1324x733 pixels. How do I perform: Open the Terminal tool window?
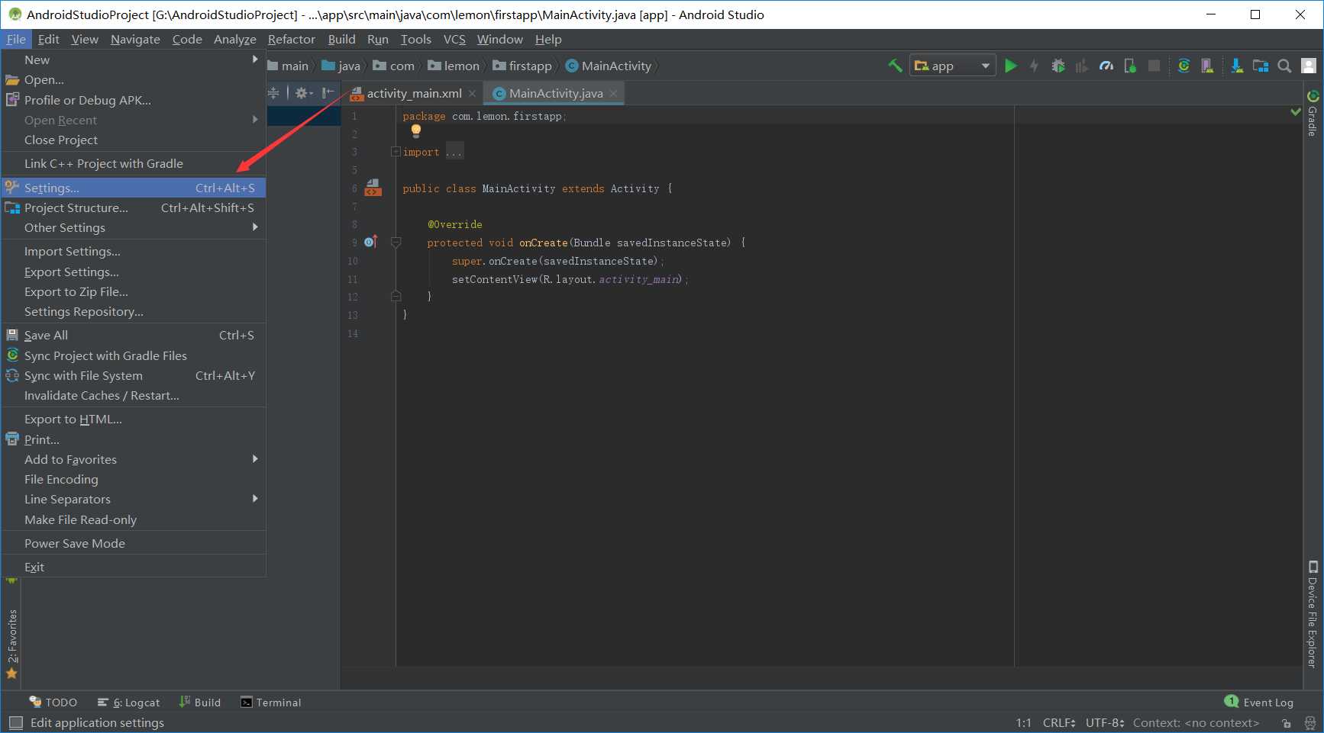[x=271, y=702]
